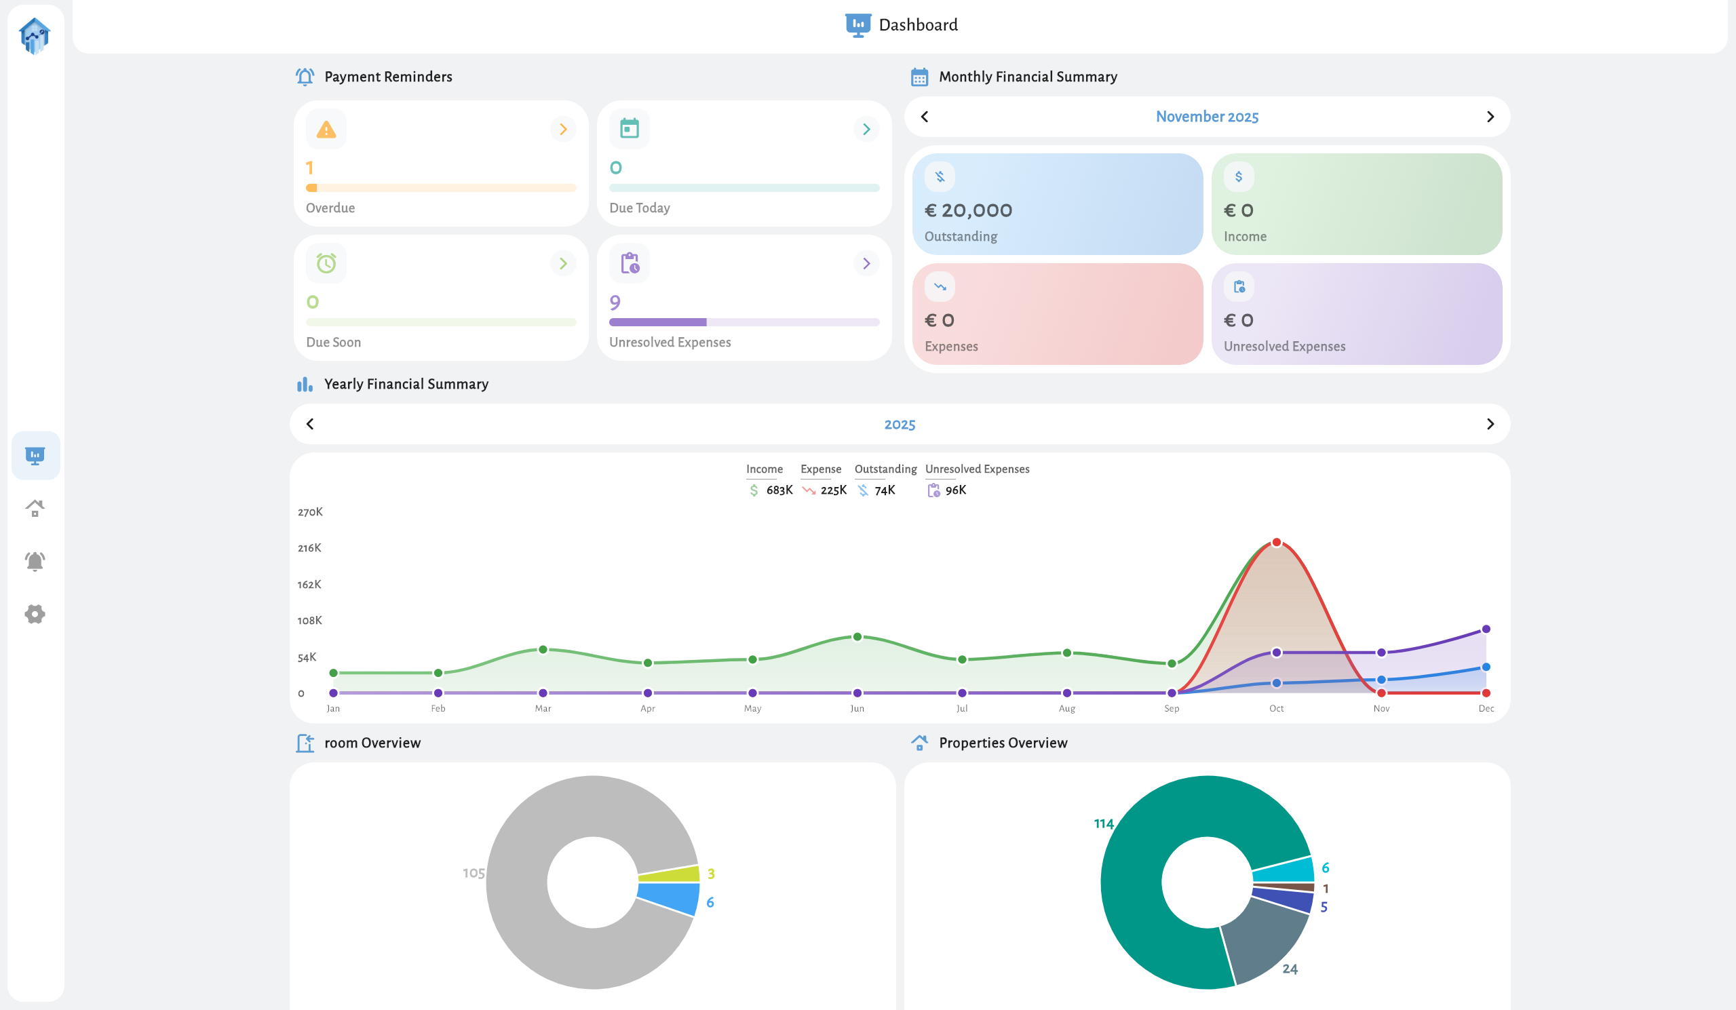Click the Overdue warning triangle icon
This screenshot has height=1010, width=1736.
click(x=326, y=128)
